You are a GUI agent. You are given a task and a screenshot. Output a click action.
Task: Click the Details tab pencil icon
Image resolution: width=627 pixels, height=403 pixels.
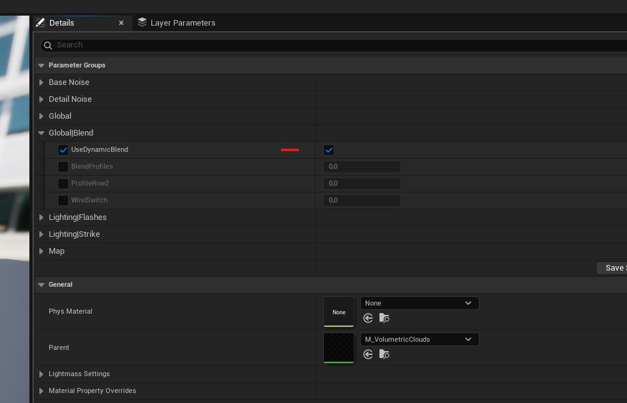tap(41, 22)
